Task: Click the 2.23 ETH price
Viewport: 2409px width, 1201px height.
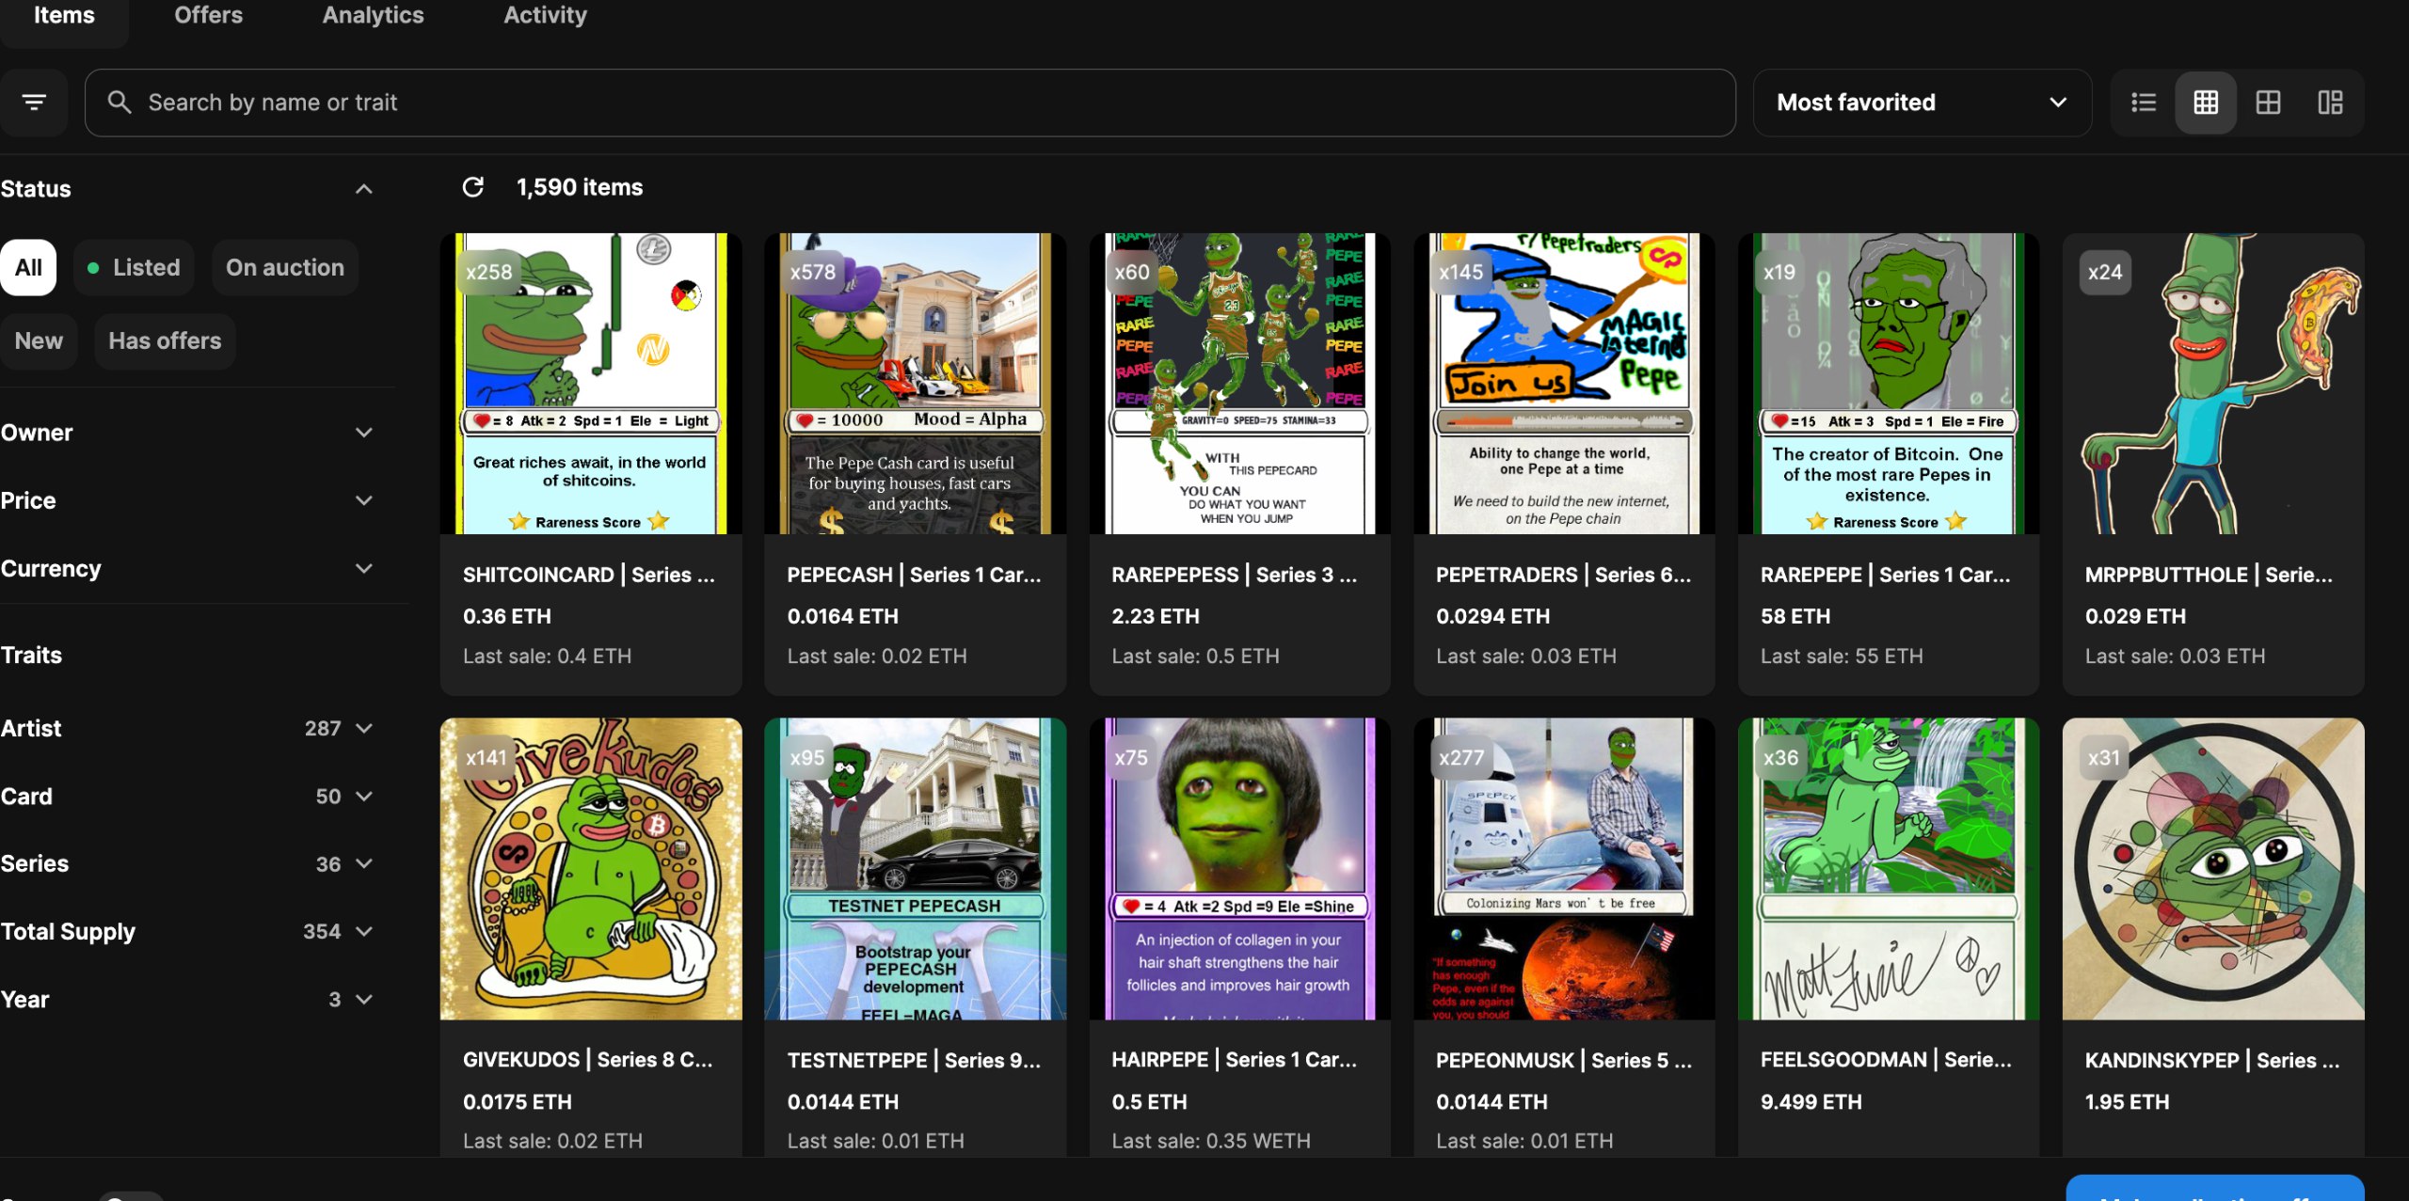Action: point(1156,616)
